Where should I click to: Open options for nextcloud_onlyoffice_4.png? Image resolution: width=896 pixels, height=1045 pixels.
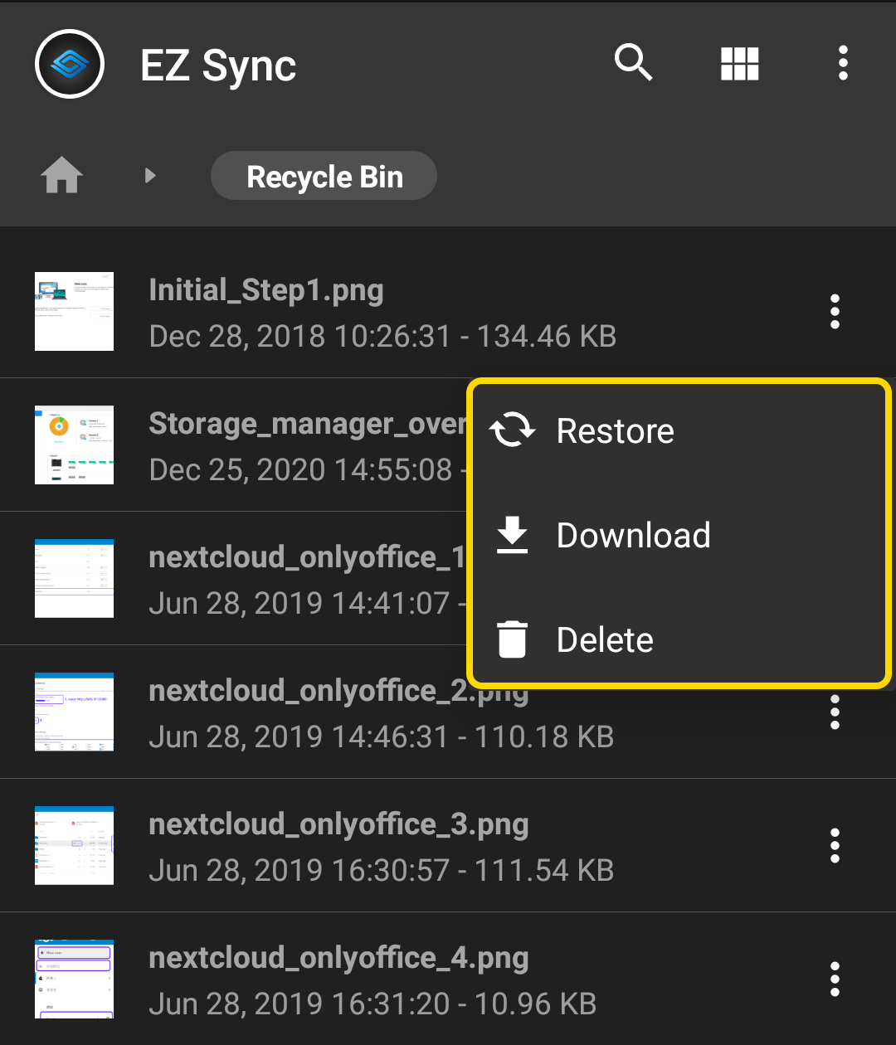point(835,979)
